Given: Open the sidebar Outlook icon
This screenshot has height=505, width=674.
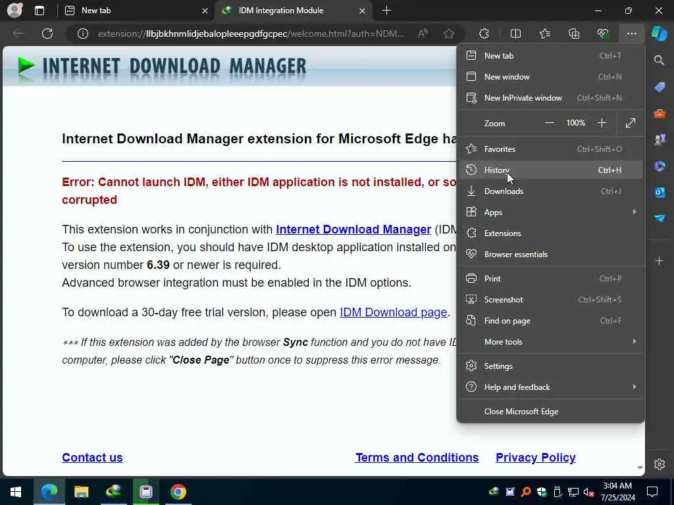Looking at the screenshot, I should coord(660,193).
